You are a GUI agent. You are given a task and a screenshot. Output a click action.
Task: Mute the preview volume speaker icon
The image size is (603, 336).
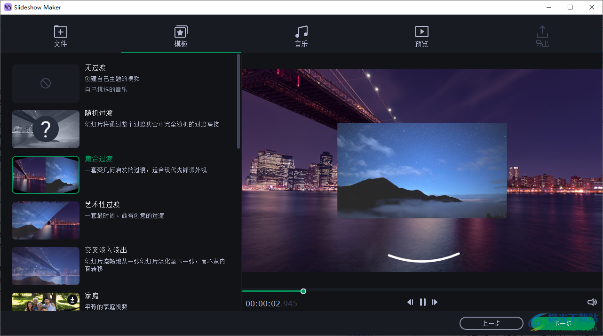click(592, 302)
